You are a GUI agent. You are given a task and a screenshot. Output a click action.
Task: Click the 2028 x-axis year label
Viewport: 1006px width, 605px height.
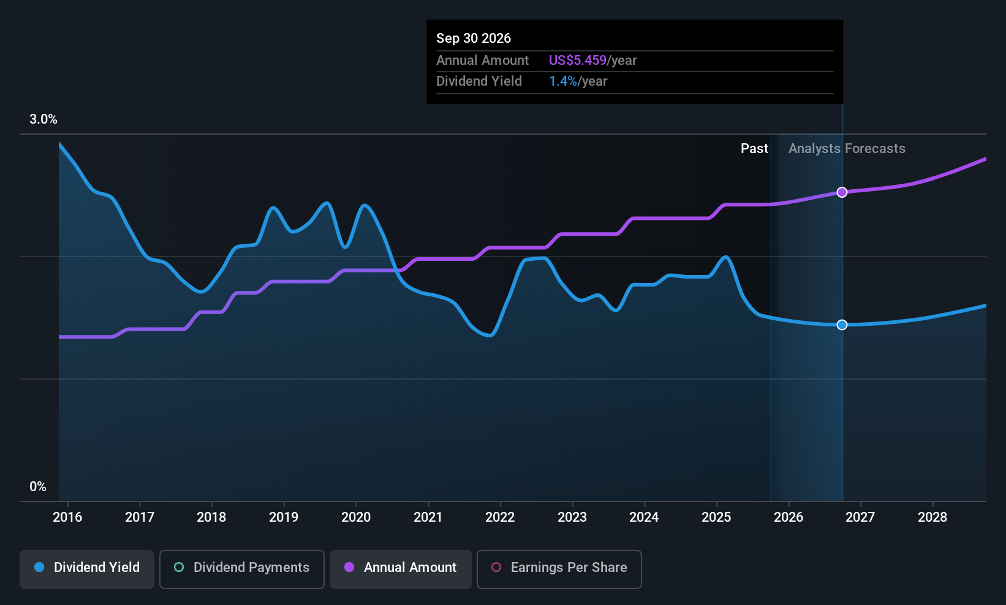932,517
